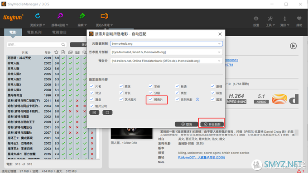Sort by 片名 column header
This screenshot has height=173, width=308.
25,52
